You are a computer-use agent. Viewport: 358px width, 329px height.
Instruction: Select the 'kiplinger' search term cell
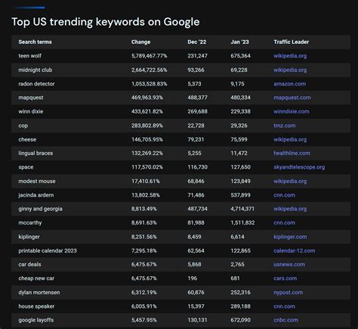29,237
